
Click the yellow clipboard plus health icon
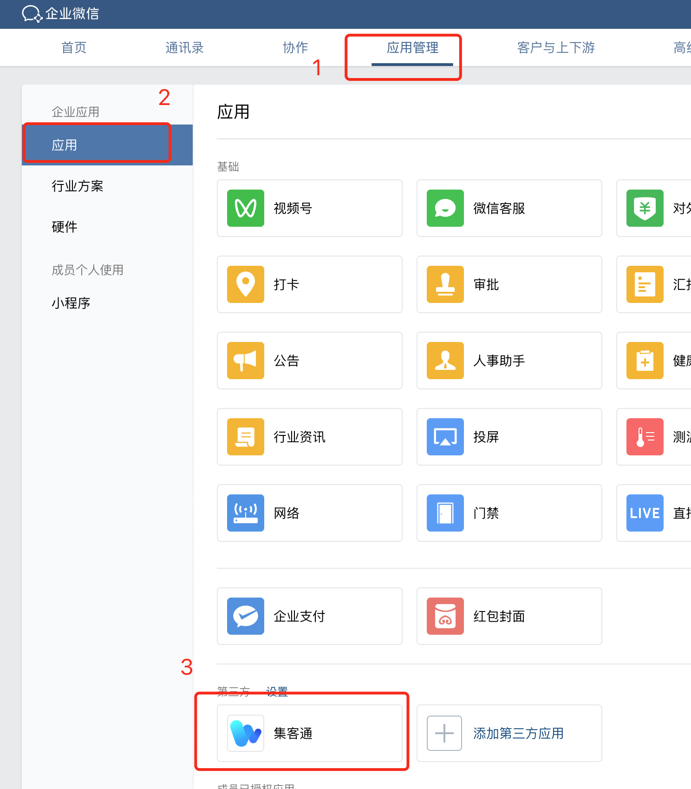click(x=645, y=361)
